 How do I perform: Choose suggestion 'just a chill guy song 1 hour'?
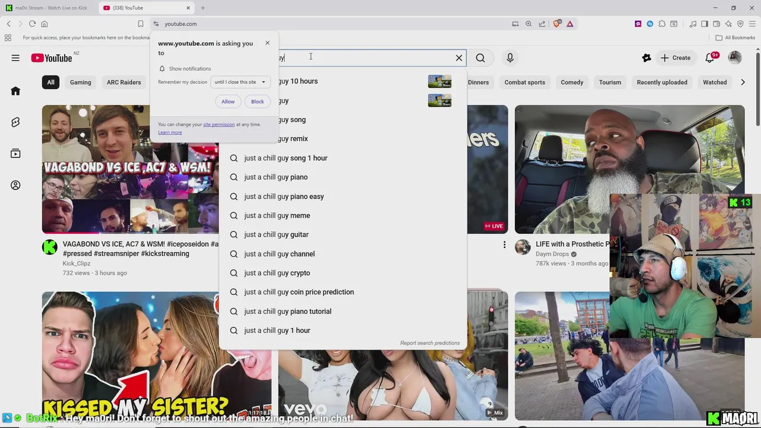point(343,158)
